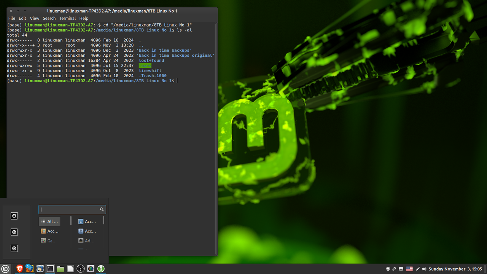Screen dimensions: 487x274
Task: Launch the Brave browser from the taskbar
Action: [19, 269]
